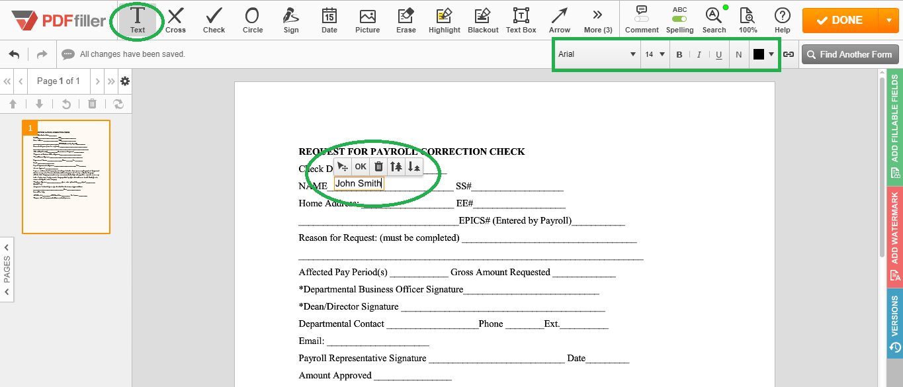
Task: Go to previous page arrow
Action: click(21, 81)
